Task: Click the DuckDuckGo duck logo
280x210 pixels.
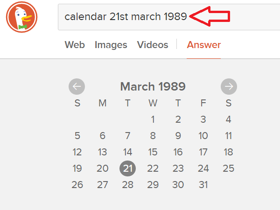Action: [x=21, y=17]
